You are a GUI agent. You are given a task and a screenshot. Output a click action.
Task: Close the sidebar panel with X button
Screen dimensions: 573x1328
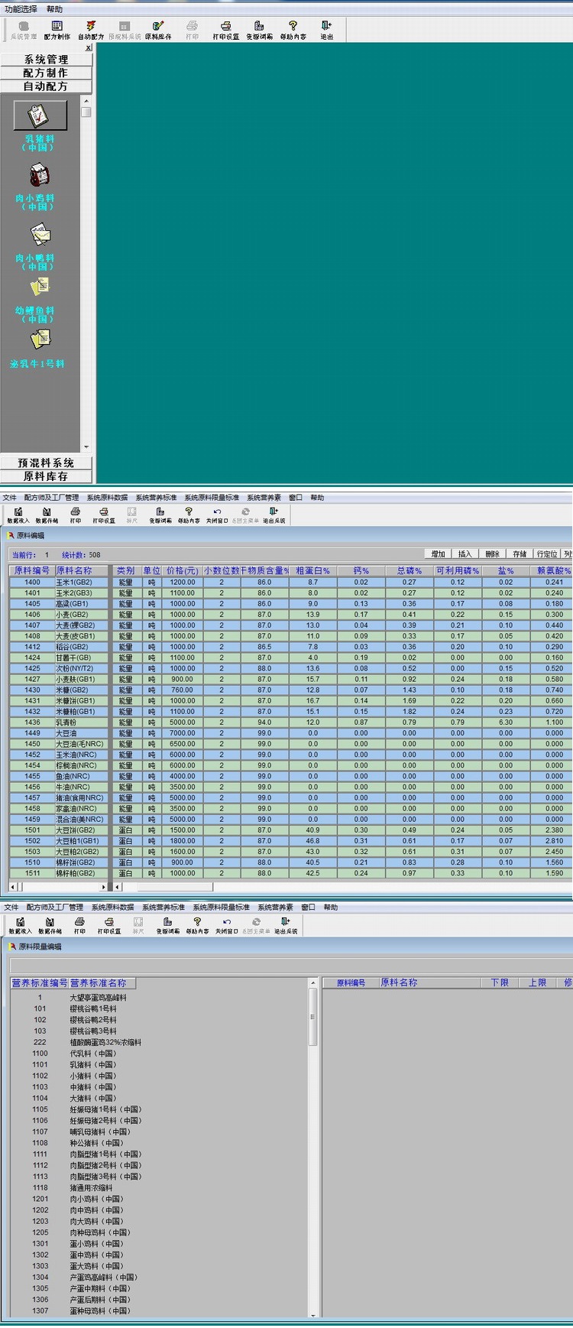(88, 47)
